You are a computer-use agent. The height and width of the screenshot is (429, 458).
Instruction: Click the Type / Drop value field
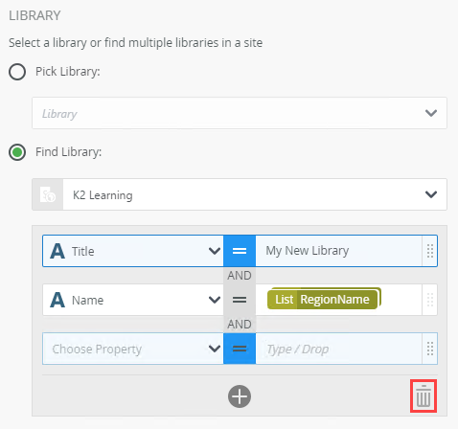[x=338, y=349]
